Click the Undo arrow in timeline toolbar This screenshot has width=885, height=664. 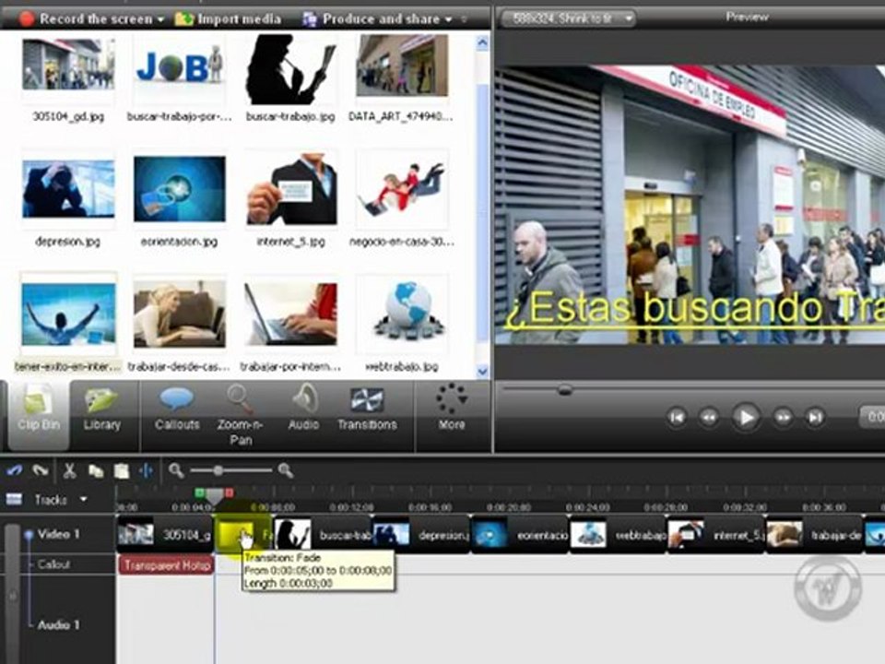click(14, 469)
